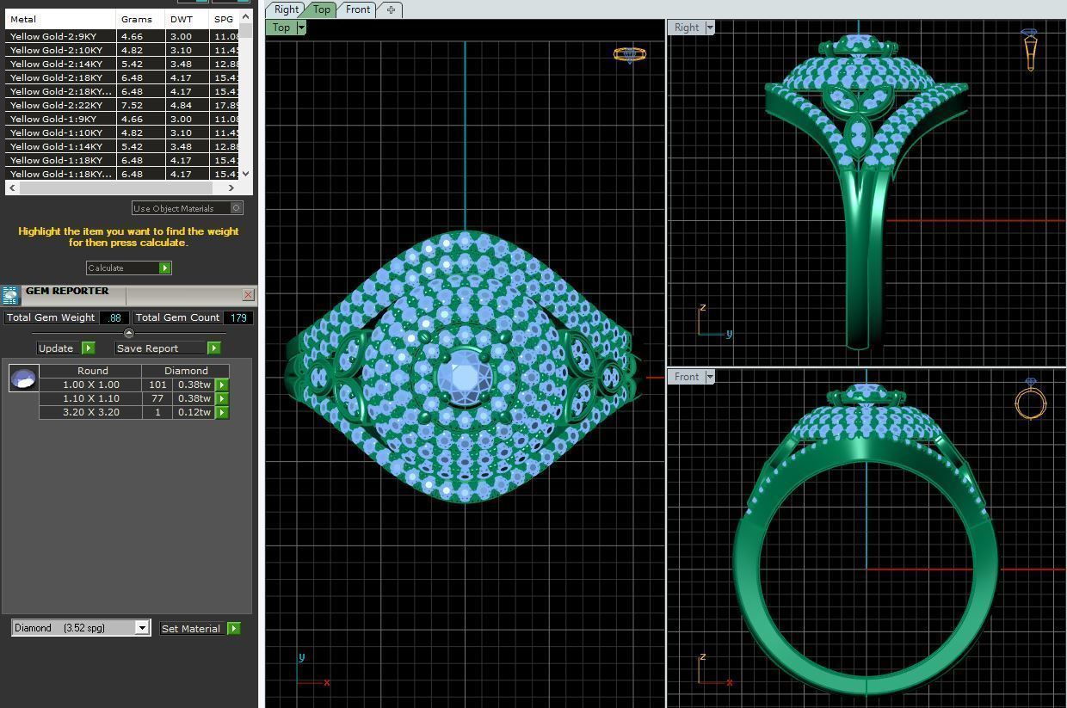Select the Yellow Gold-2:10KY row
The width and height of the screenshot is (1067, 708).
(122, 51)
